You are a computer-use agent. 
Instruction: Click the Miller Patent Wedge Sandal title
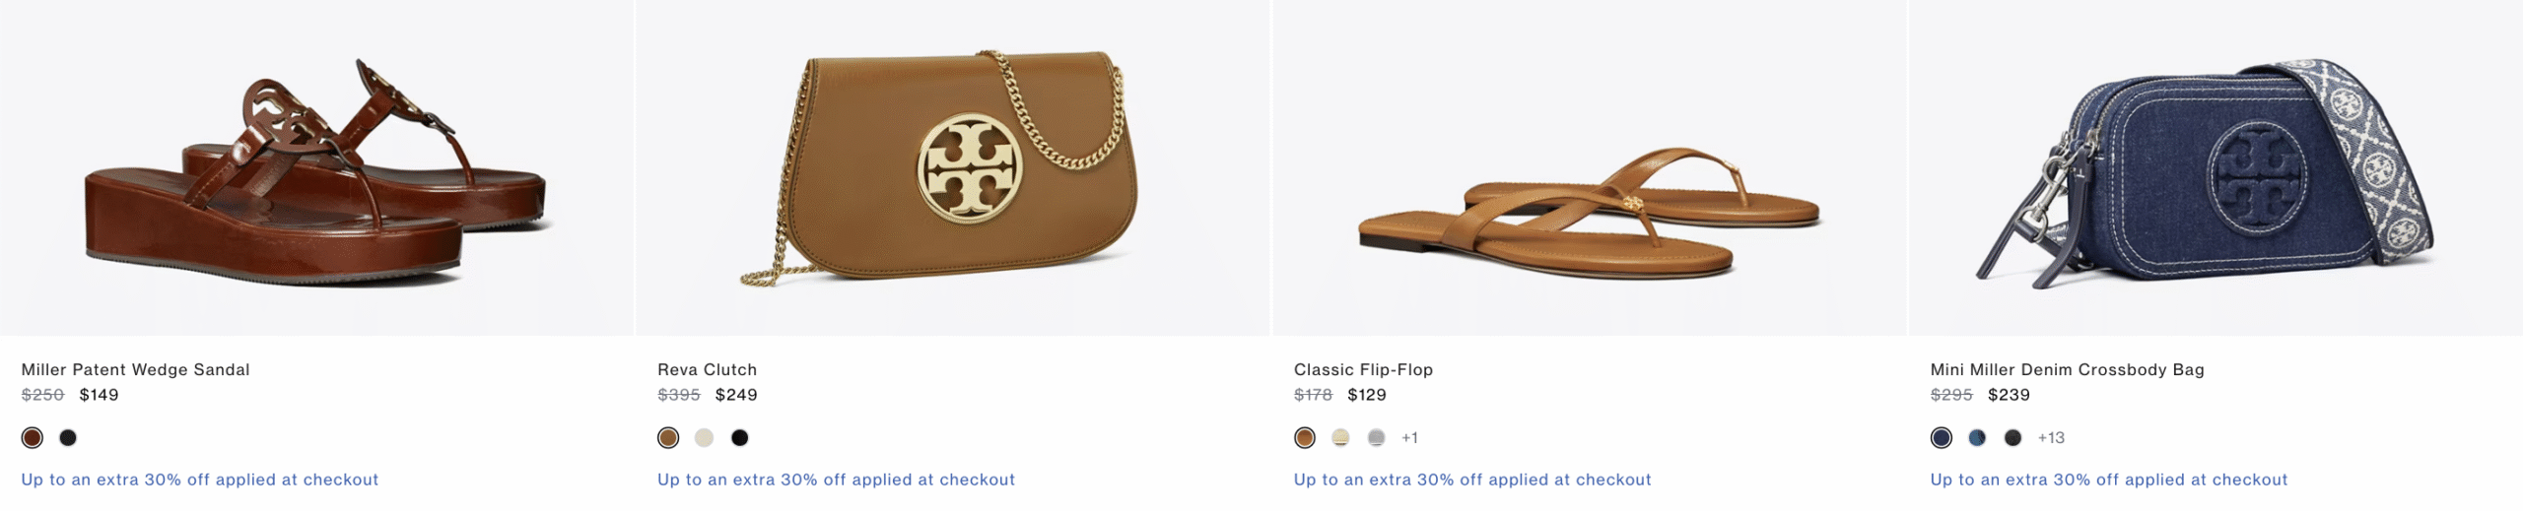pos(135,369)
